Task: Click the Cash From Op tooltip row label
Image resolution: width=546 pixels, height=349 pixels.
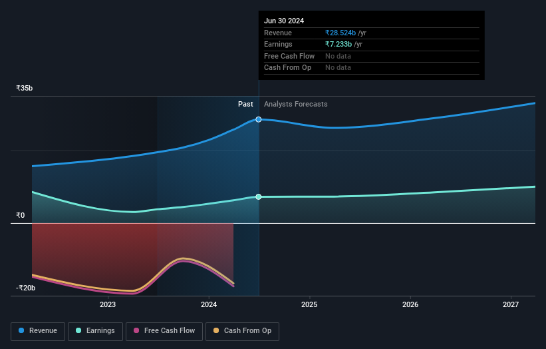Action: pyautogui.click(x=287, y=68)
